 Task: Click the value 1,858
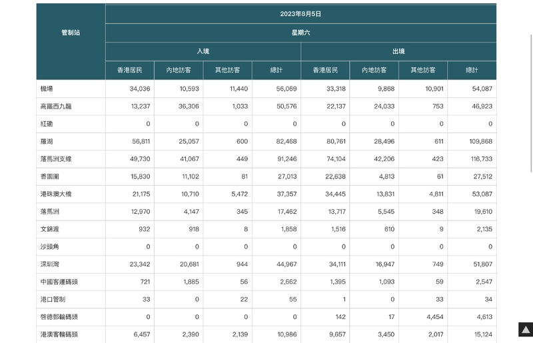[289, 229]
